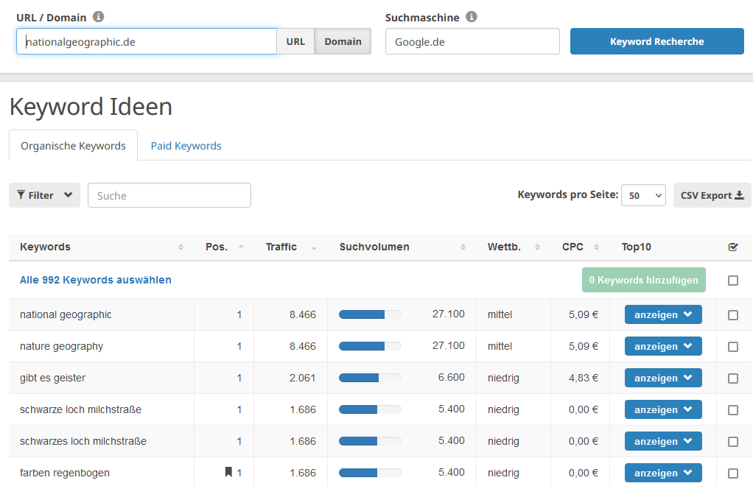Image resolution: width=753 pixels, height=486 pixels.
Task: Click the keyword text gibt es geister
Action: [x=53, y=378]
